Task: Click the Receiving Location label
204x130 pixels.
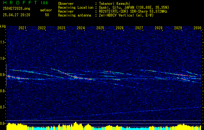Action: pos(76,7)
